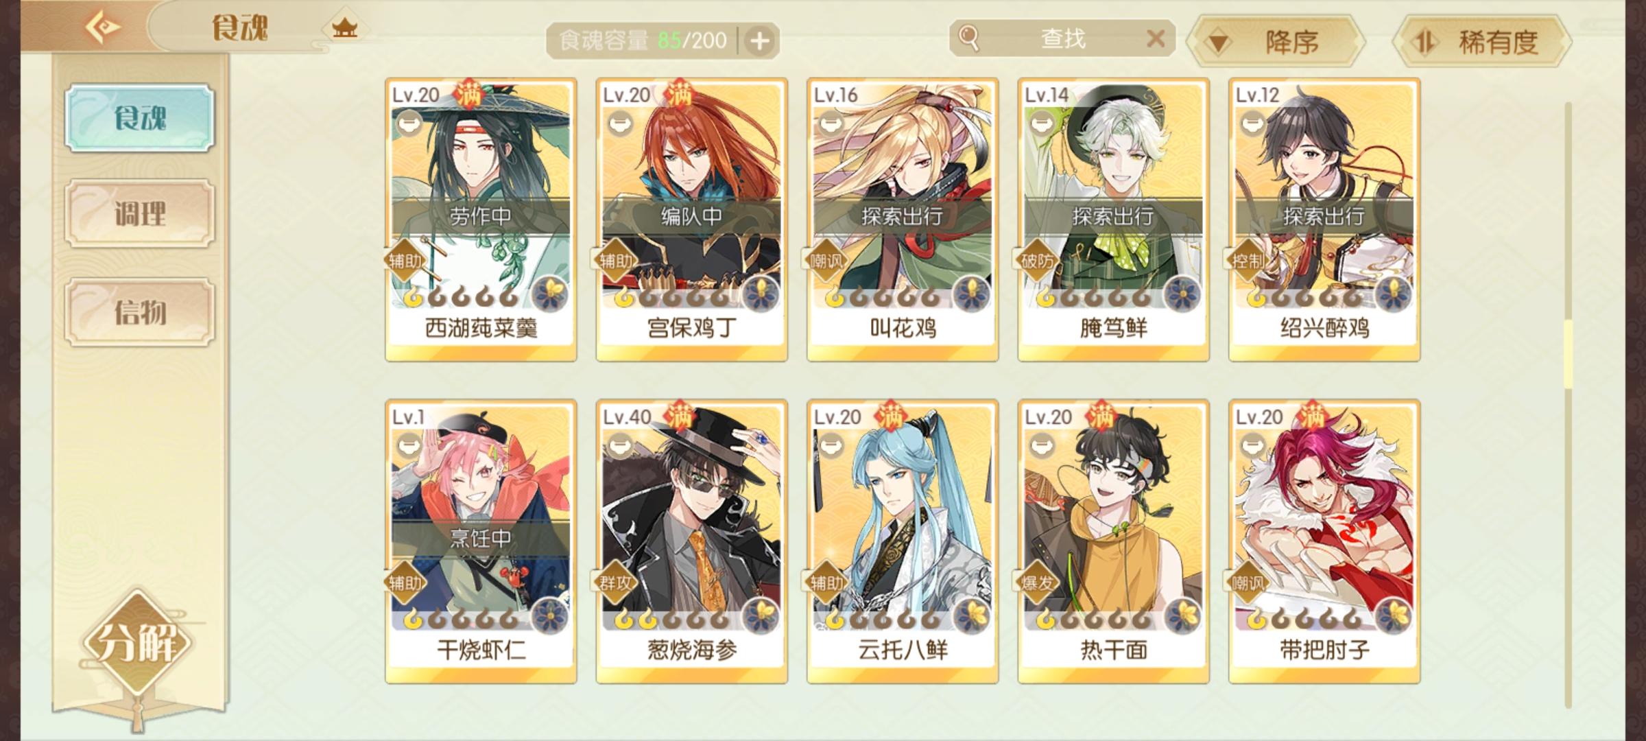Click the 查找 search field
The image size is (1646, 741).
(x=1062, y=38)
